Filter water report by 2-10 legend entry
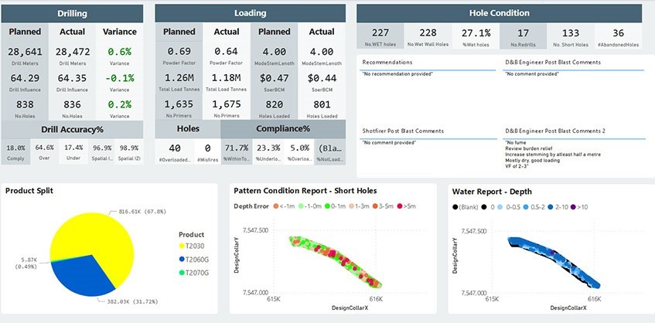655x323 pixels. point(557,206)
